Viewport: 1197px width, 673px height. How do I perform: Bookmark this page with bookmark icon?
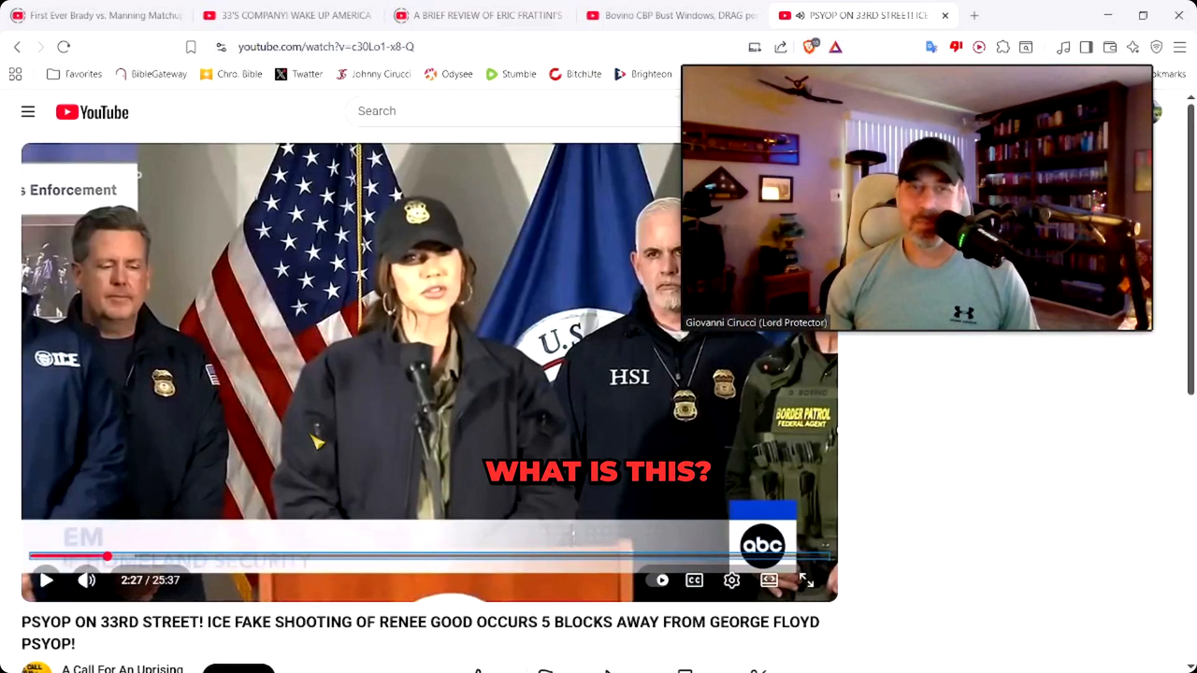point(191,47)
